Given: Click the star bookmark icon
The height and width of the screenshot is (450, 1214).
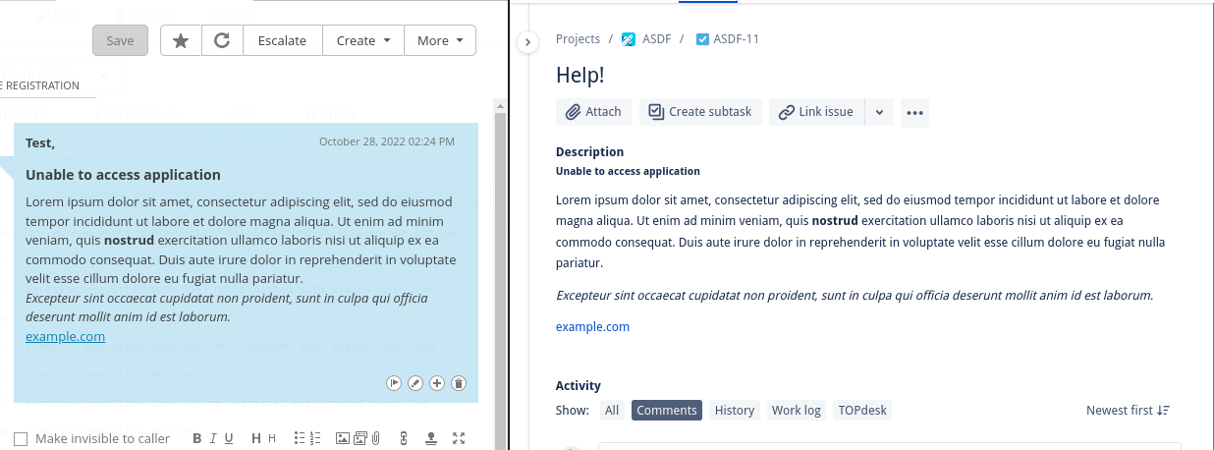Looking at the screenshot, I should (x=181, y=40).
